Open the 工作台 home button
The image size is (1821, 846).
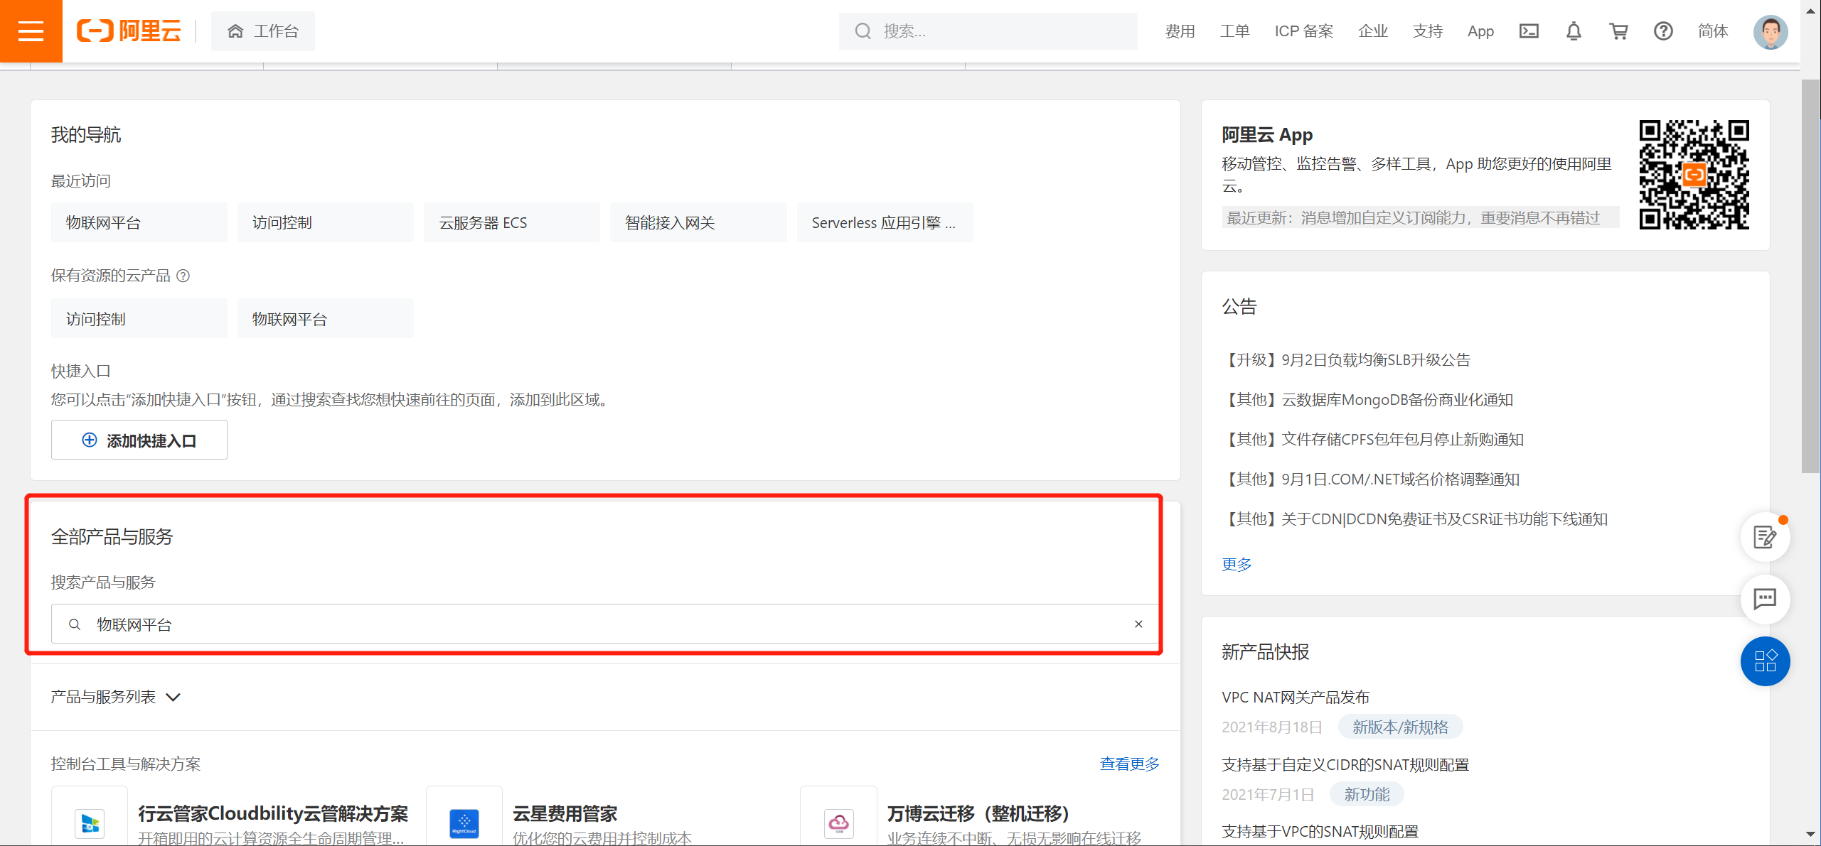click(263, 31)
